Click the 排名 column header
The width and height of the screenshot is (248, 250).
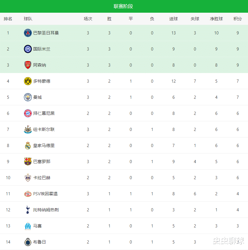(8, 19)
